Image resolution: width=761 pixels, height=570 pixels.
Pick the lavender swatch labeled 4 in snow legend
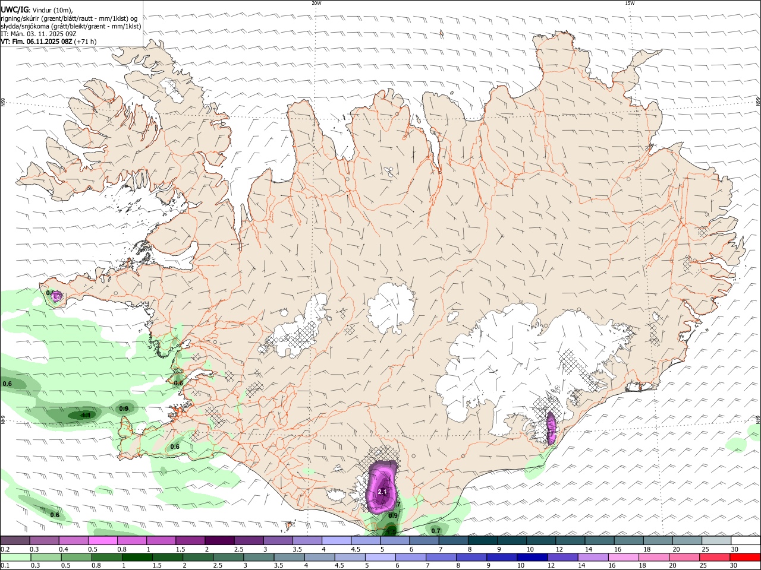[x=336, y=540]
